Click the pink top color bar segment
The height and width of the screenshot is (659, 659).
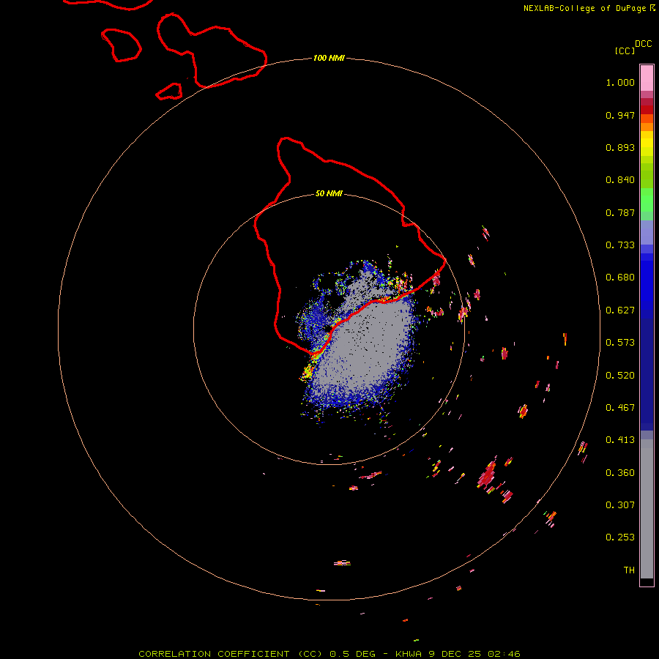(x=647, y=78)
